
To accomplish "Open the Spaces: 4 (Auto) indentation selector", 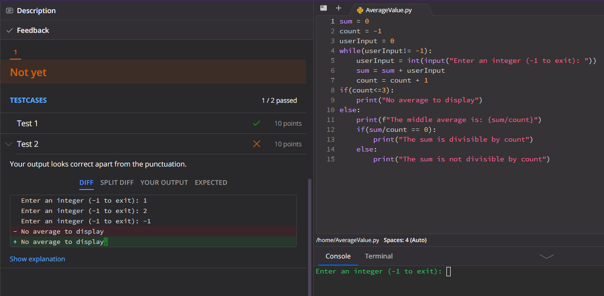I will click(405, 240).
